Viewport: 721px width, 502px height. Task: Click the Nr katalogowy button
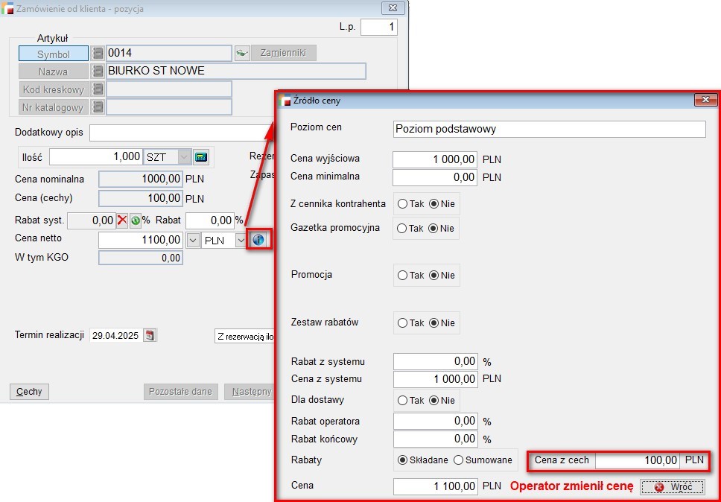point(54,107)
